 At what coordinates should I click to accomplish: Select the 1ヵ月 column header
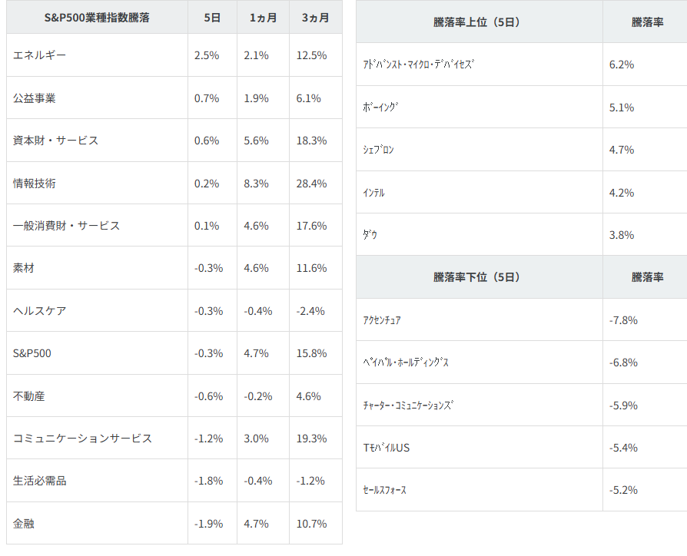(263, 18)
